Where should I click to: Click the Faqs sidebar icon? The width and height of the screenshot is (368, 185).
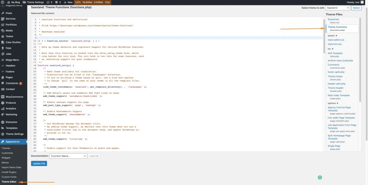click(3, 48)
